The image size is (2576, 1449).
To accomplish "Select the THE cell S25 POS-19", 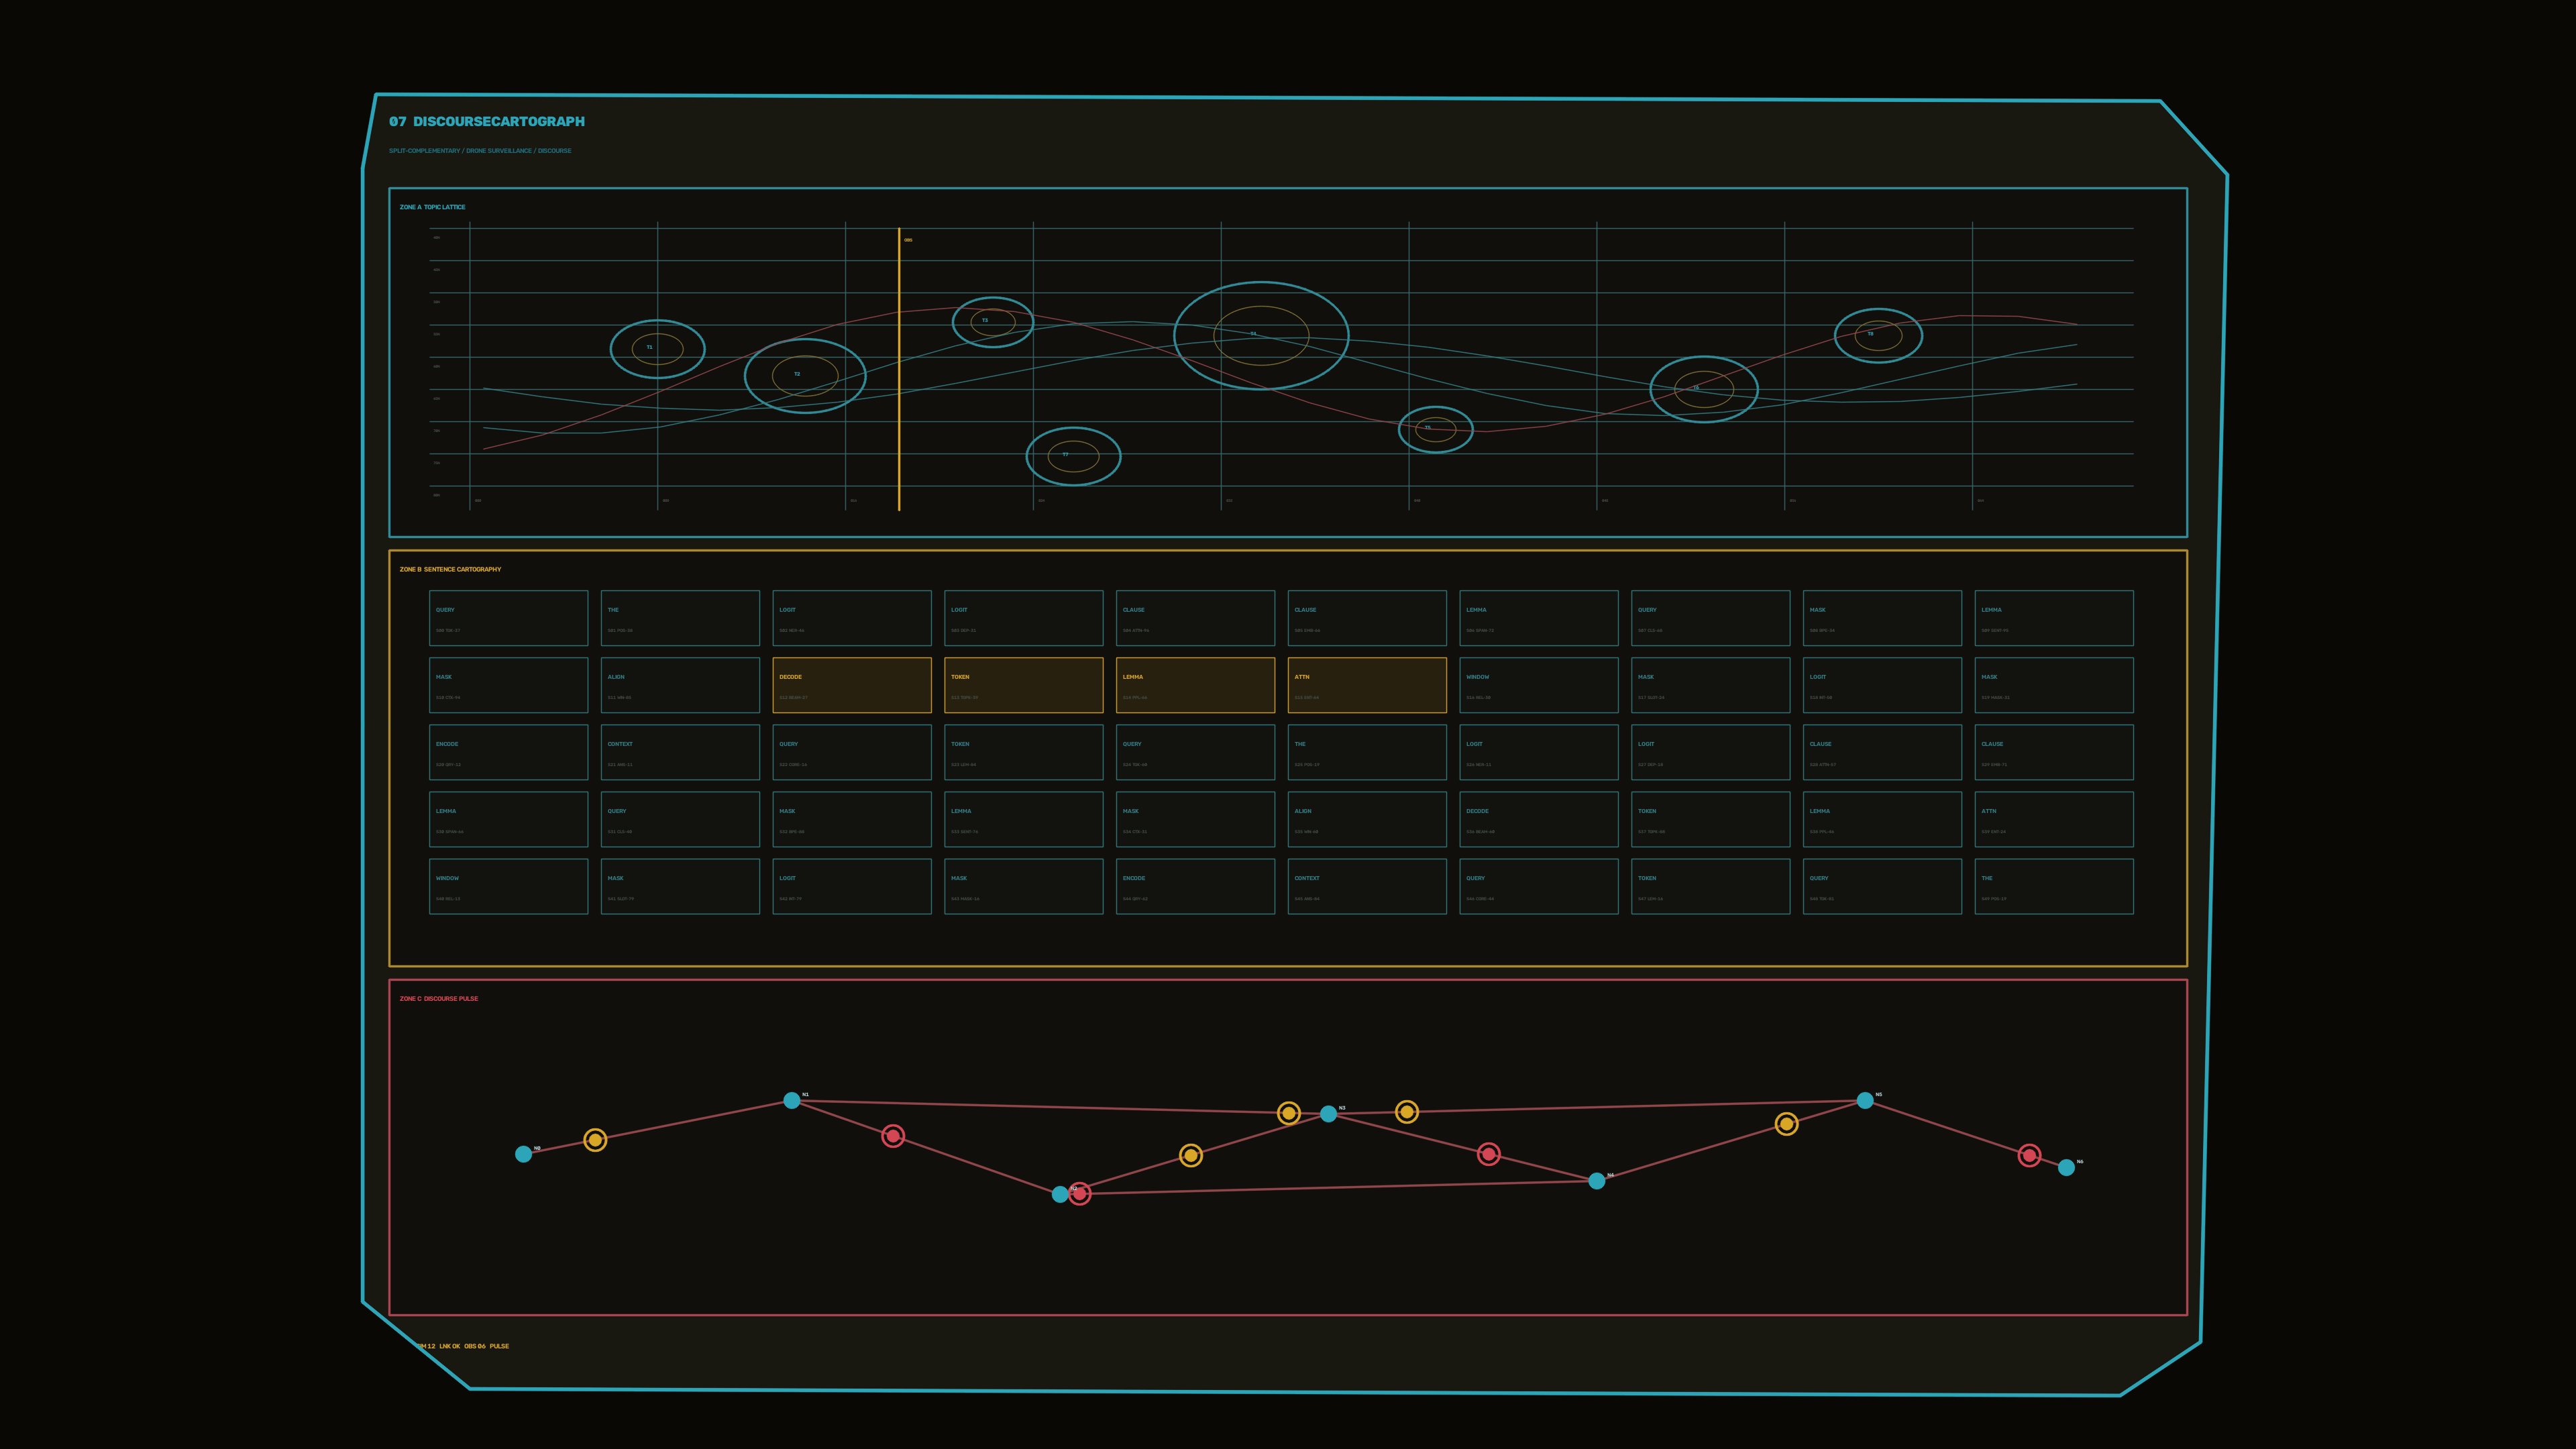I will pos(1367,752).
